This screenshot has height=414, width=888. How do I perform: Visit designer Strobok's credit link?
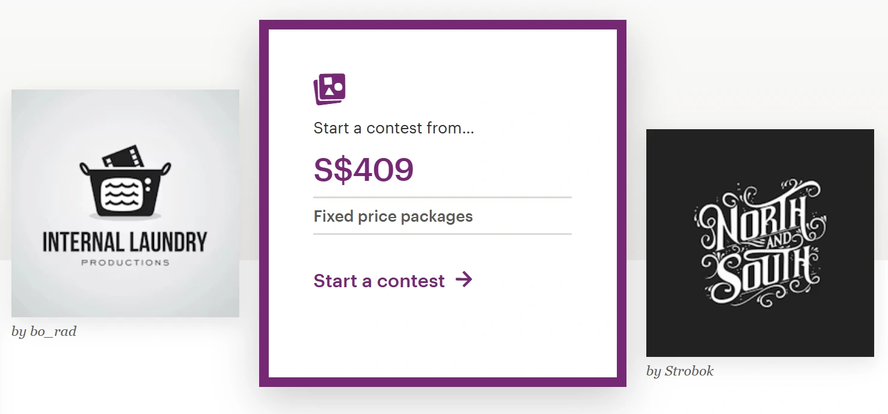click(680, 371)
